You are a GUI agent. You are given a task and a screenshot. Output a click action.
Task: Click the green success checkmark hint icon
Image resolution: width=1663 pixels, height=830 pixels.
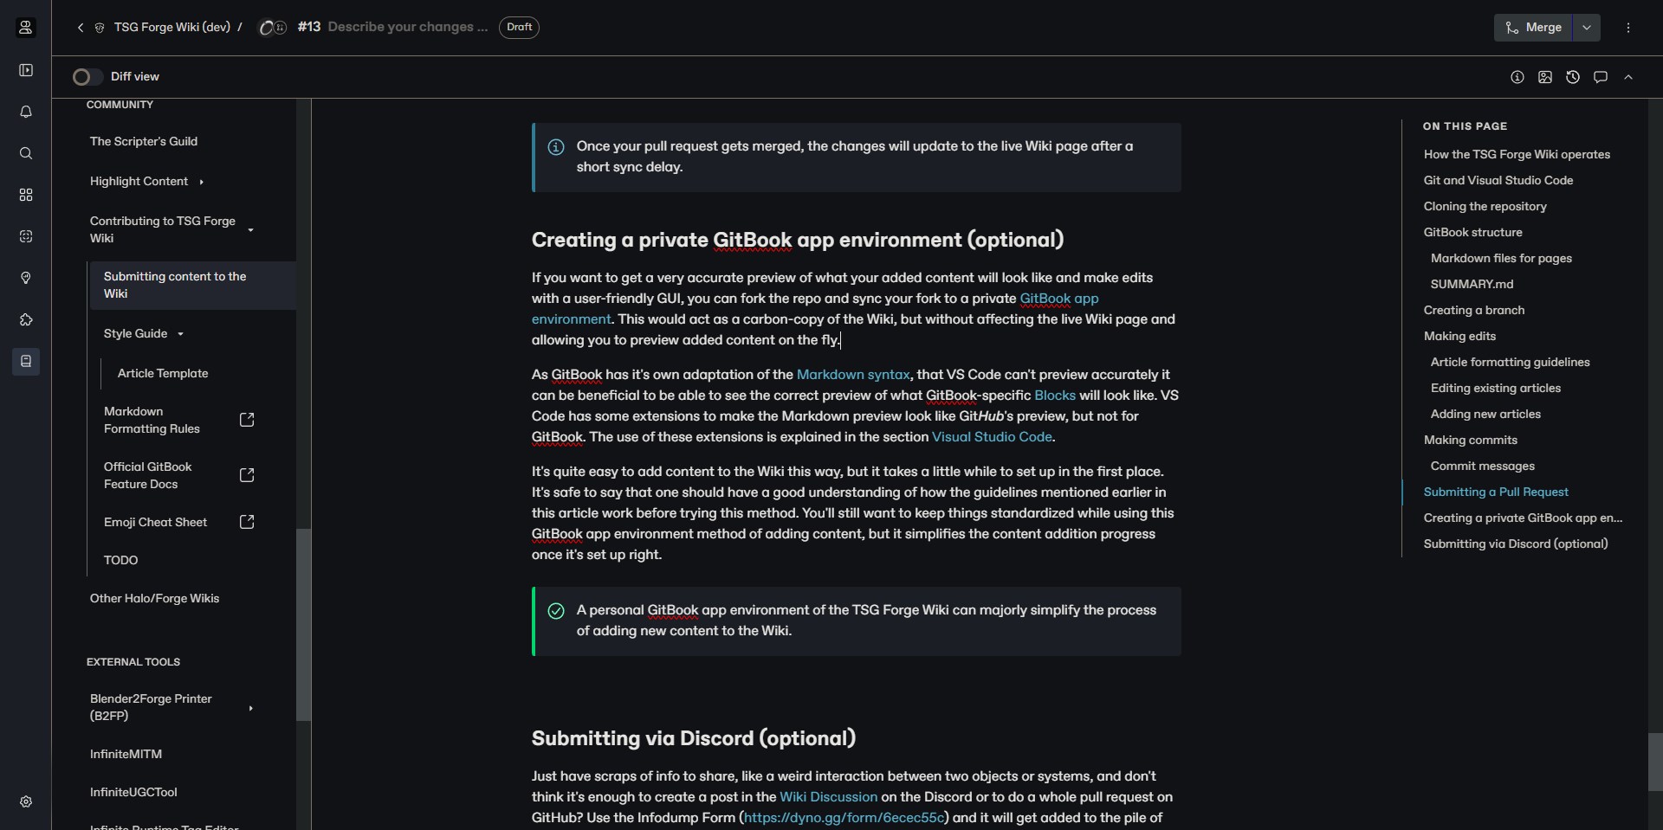(x=556, y=611)
